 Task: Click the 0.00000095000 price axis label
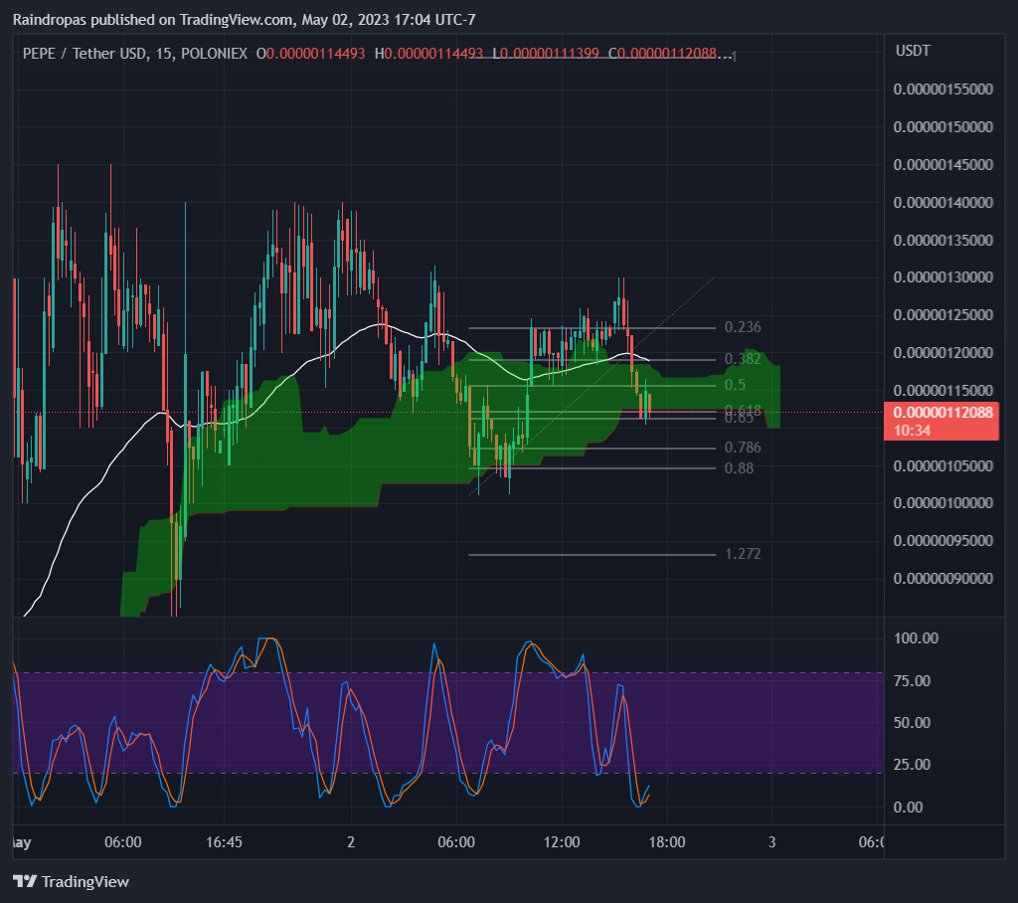(942, 540)
